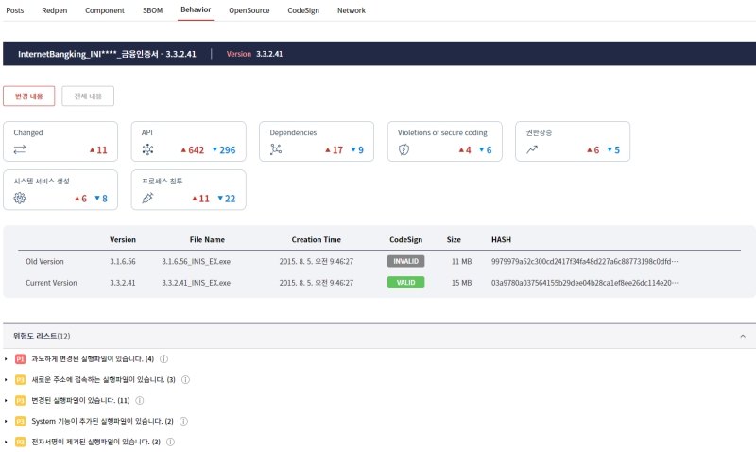Screen dimensions: 756x452
Task: Expand the 과도하게 변경된 실행파일 row
Action: (x=6, y=359)
